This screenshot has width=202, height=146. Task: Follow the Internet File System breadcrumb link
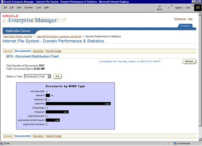[59, 37]
